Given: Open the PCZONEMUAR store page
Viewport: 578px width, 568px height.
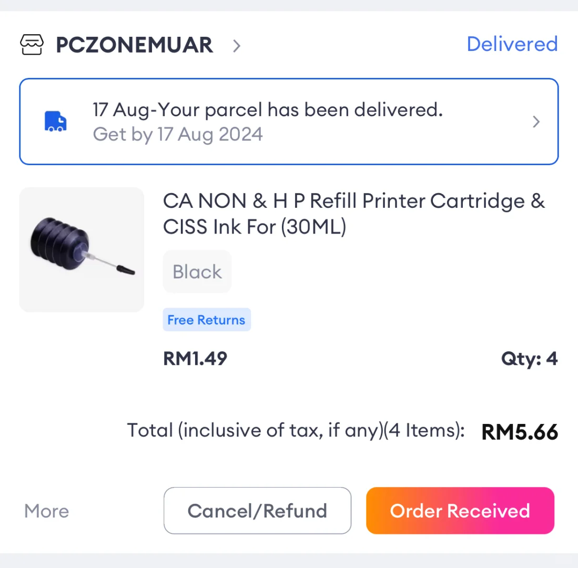Looking at the screenshot, I should click(x=134, y=45).
